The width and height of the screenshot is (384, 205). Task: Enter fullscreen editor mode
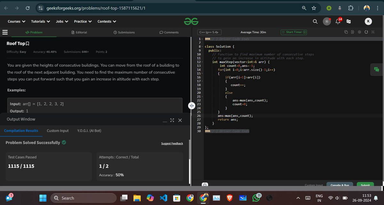click(x=373, y=32)
